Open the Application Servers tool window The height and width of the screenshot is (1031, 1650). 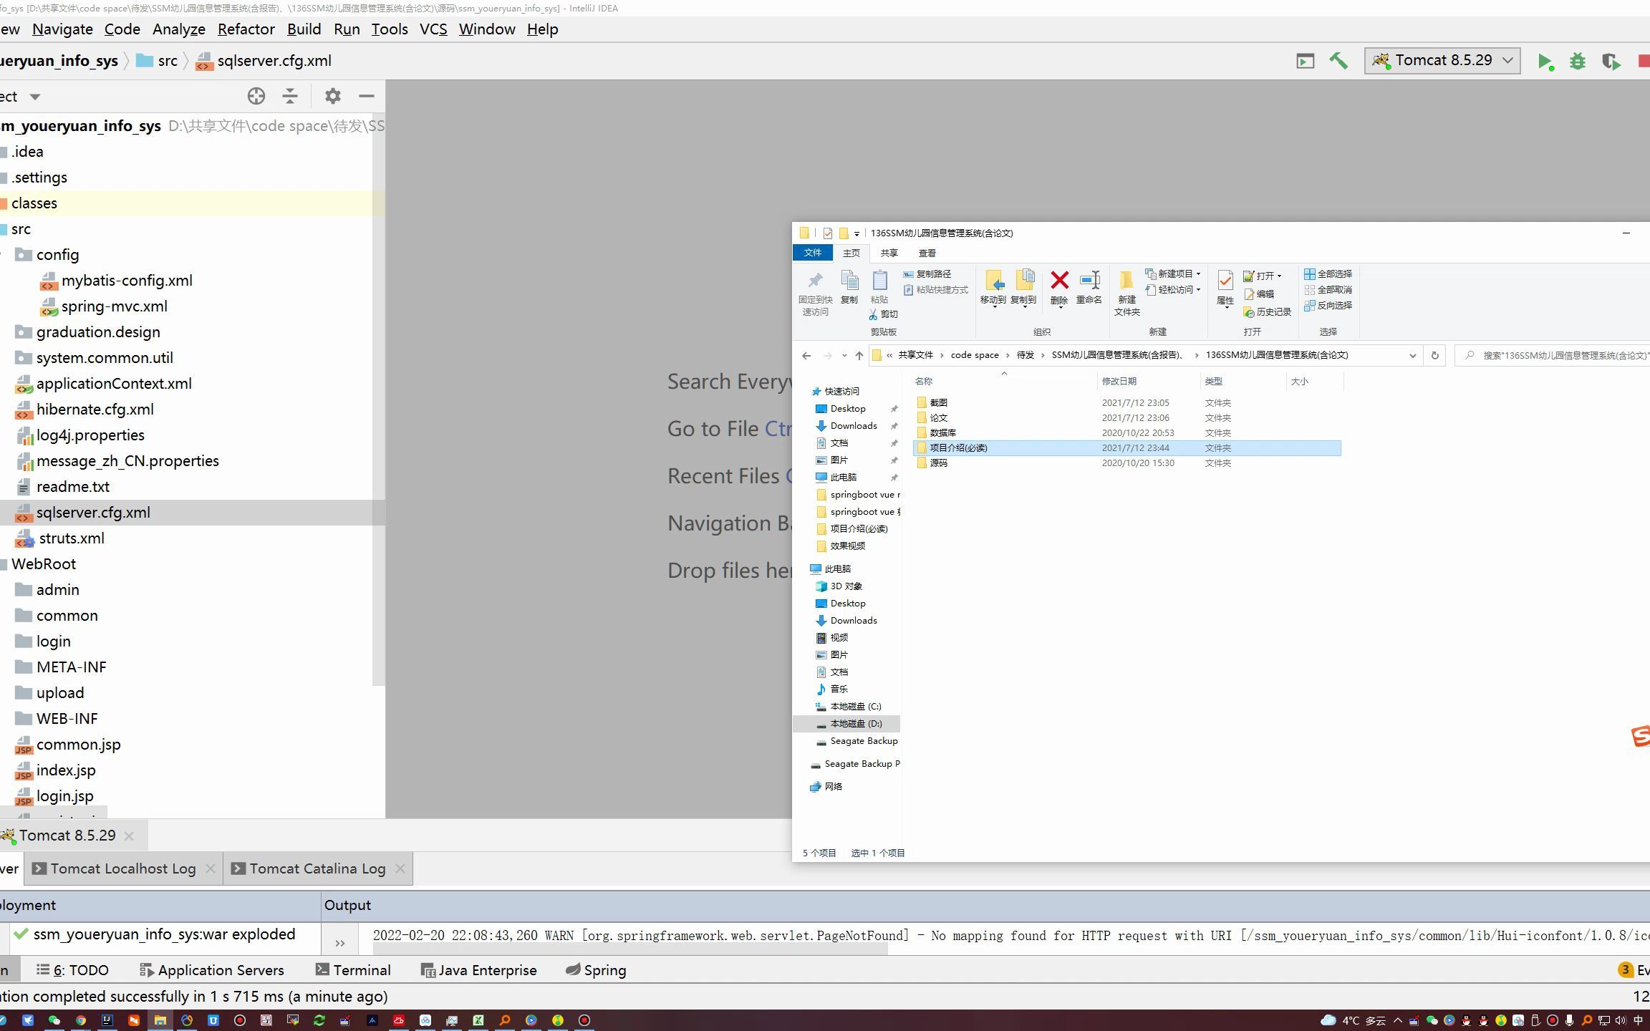click(212, 970)
